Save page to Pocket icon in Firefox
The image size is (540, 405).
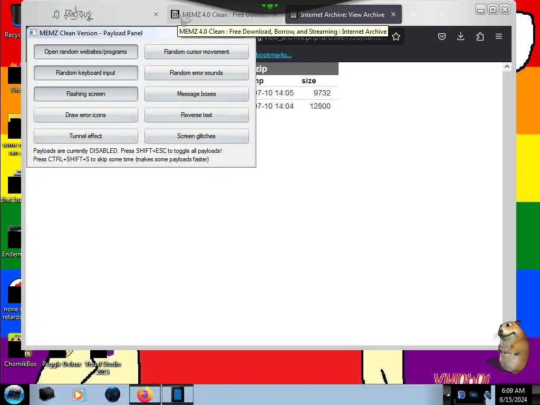tap(442, 36)
